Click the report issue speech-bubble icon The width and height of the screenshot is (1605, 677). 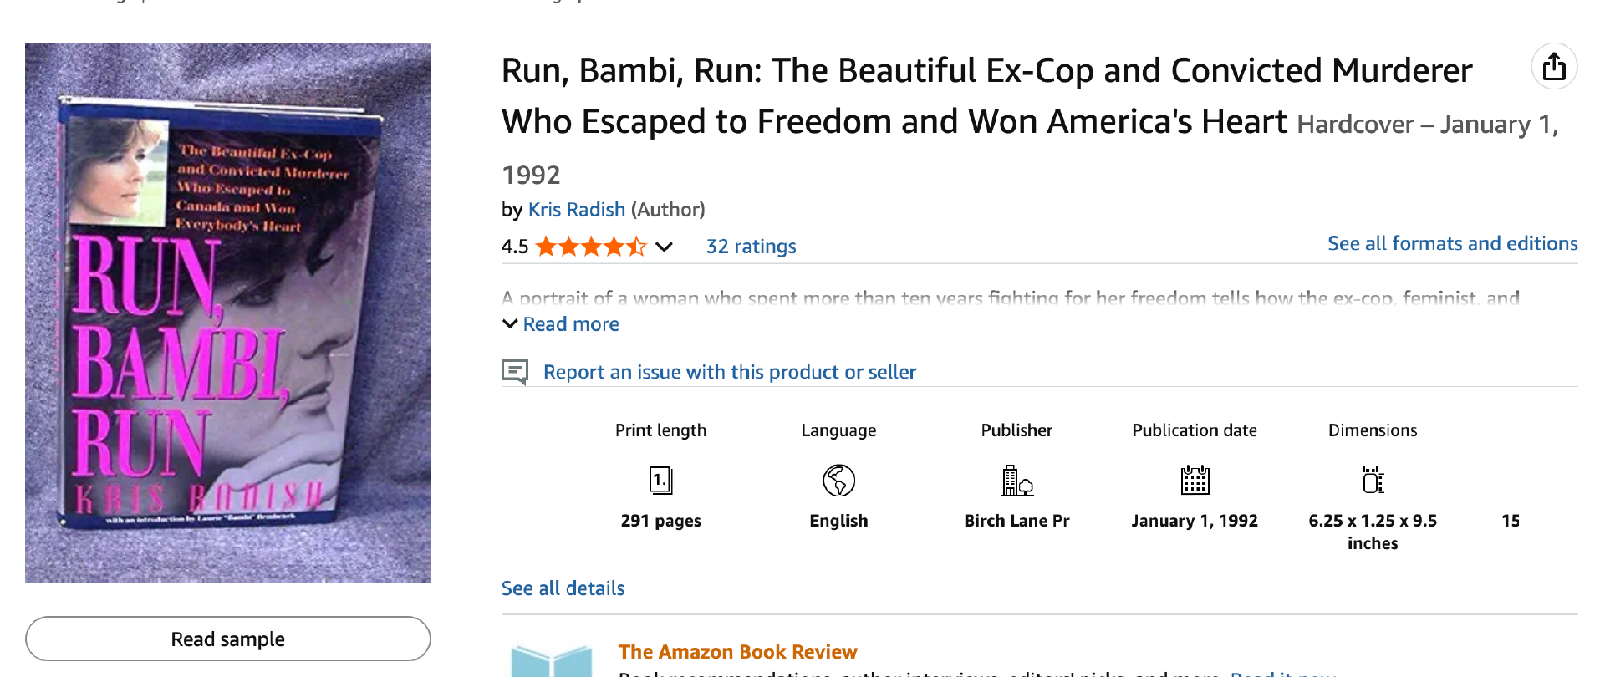coord(515,371)
